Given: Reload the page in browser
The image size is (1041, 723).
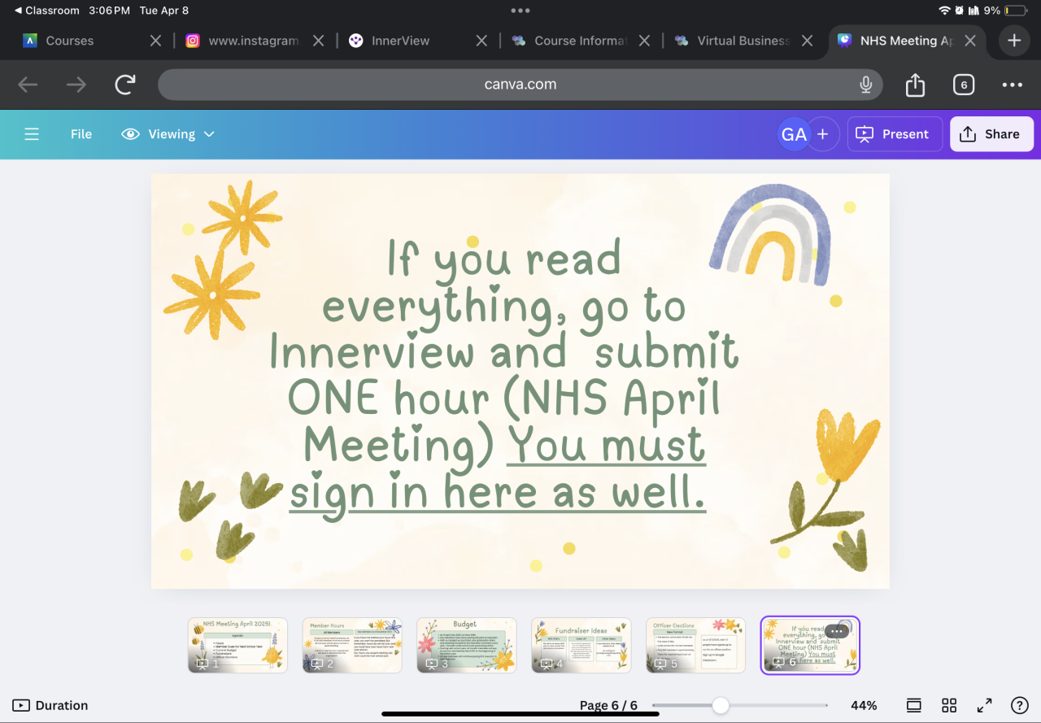Looking at the screenshot, I should tap(125, 85).
